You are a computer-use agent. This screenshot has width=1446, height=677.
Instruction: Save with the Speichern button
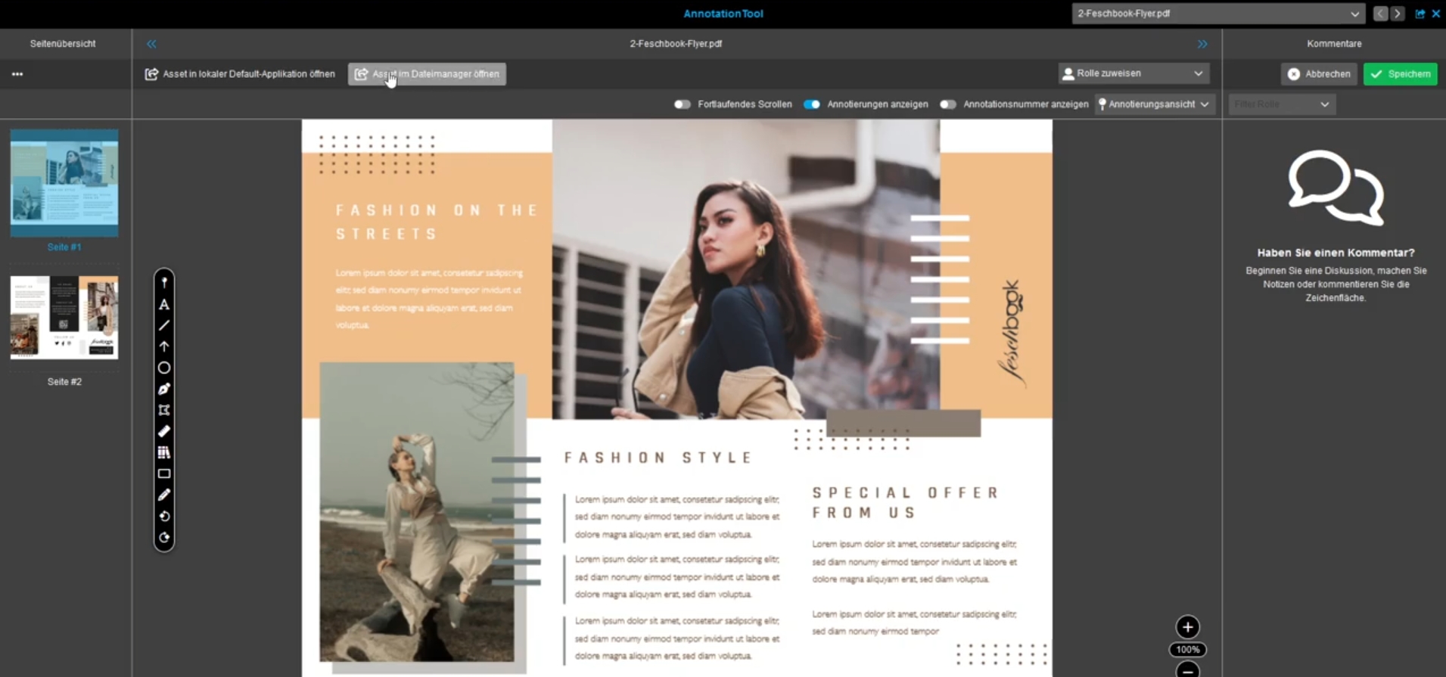point(1400,74)
